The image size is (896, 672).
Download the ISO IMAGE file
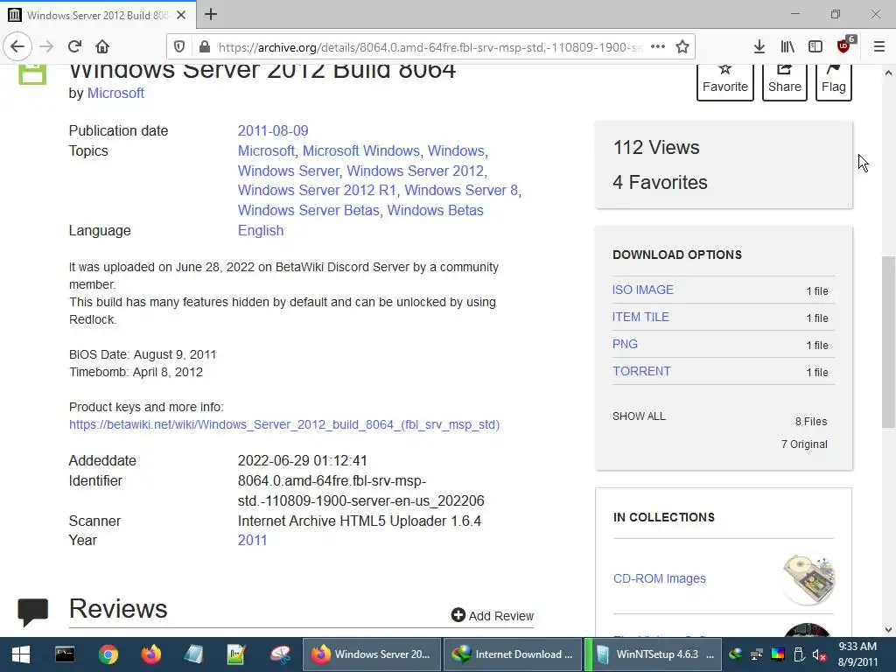click(643, 290)
